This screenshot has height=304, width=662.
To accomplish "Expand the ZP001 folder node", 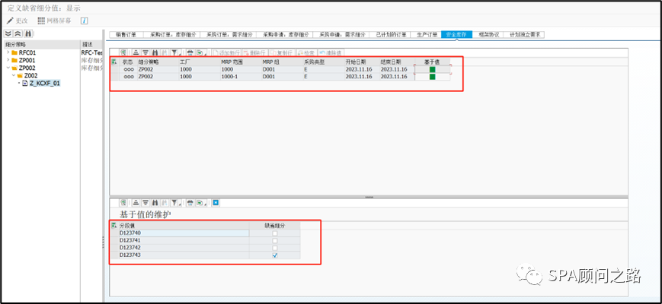I will [x=8, y=60].
